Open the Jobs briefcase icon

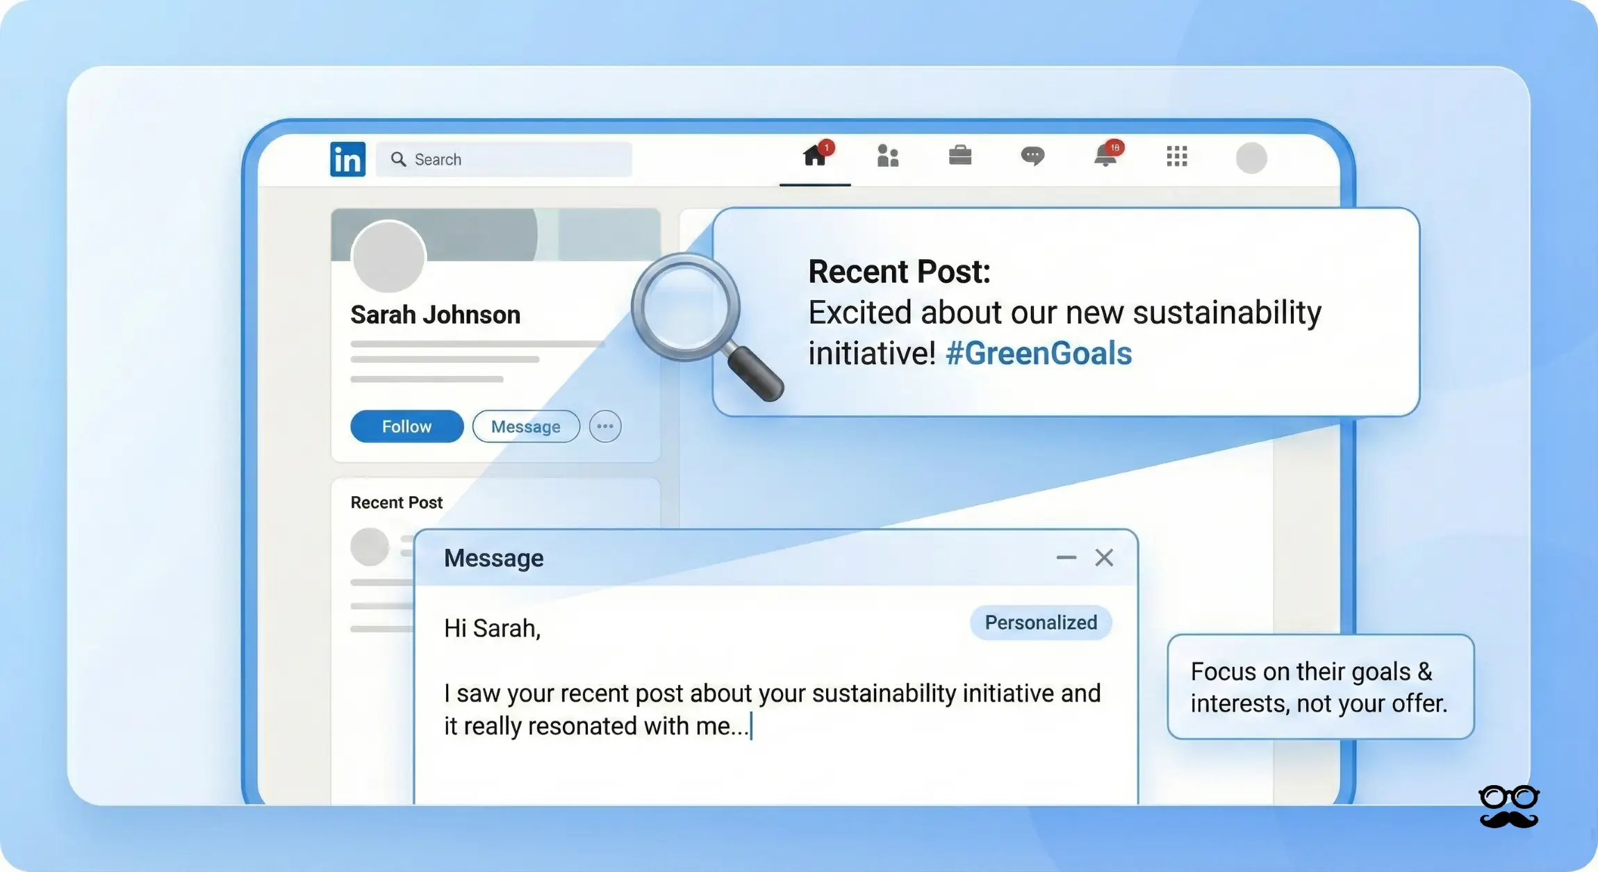point(960,156)
